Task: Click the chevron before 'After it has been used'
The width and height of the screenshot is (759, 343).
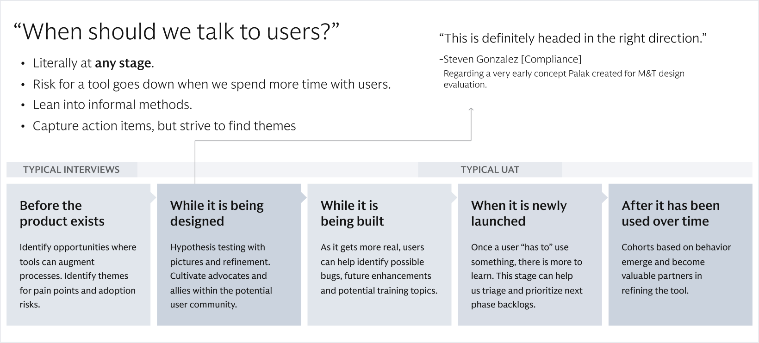Action: click(605, 198)
